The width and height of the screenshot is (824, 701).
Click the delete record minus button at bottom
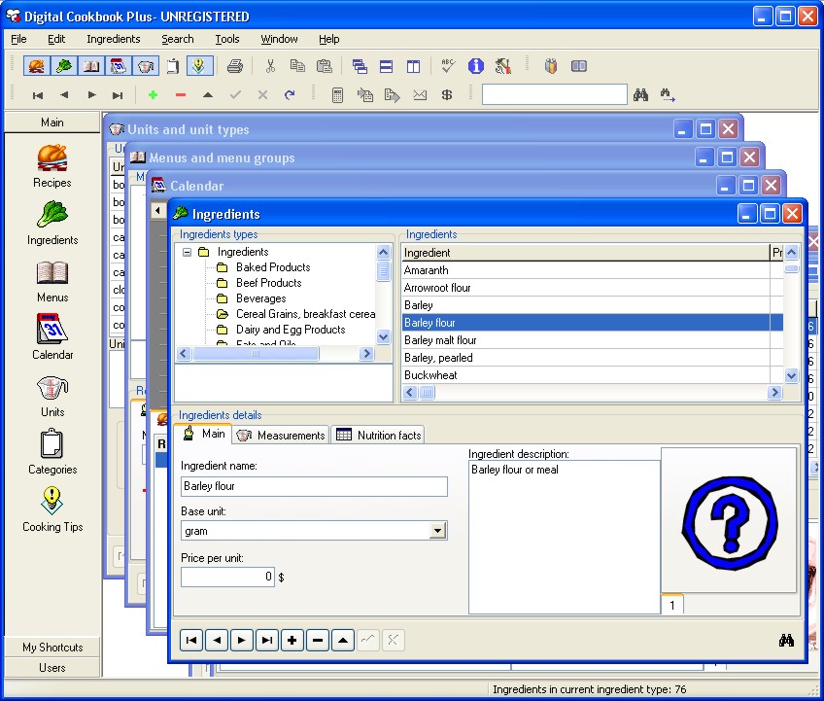pyautogui.click(x=318, y=641)
